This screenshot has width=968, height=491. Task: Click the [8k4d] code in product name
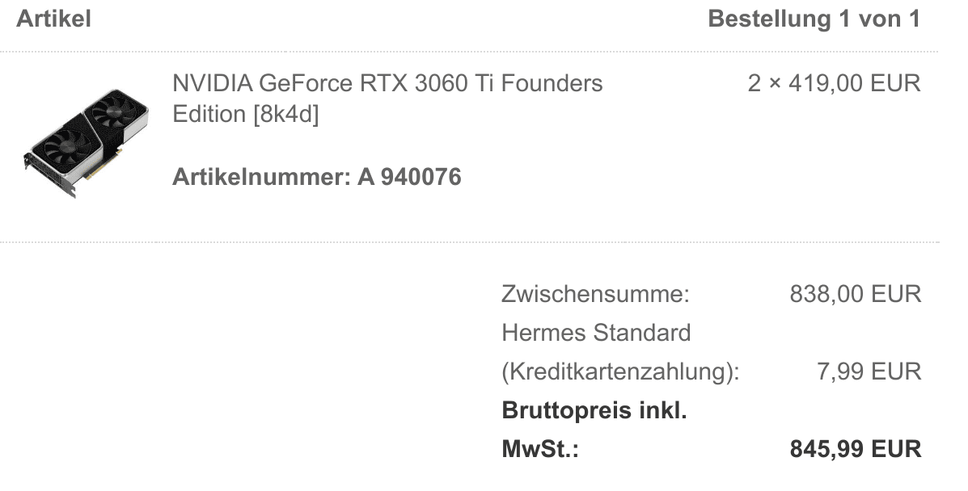(x=286, y=115)
